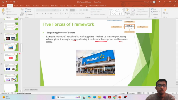Open Comments pane from title bar
This screenshot has height=100, width=178.
tap(175, 6)
